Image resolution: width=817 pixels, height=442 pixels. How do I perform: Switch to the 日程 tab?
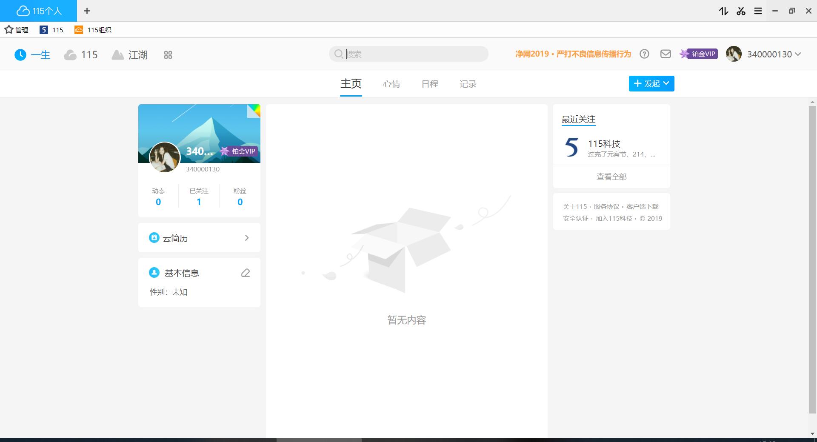pyautogui.click(x=430, y=84)
